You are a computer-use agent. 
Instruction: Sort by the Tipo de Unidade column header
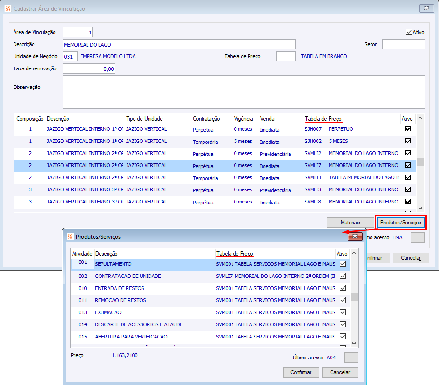(x=144, y=119)
